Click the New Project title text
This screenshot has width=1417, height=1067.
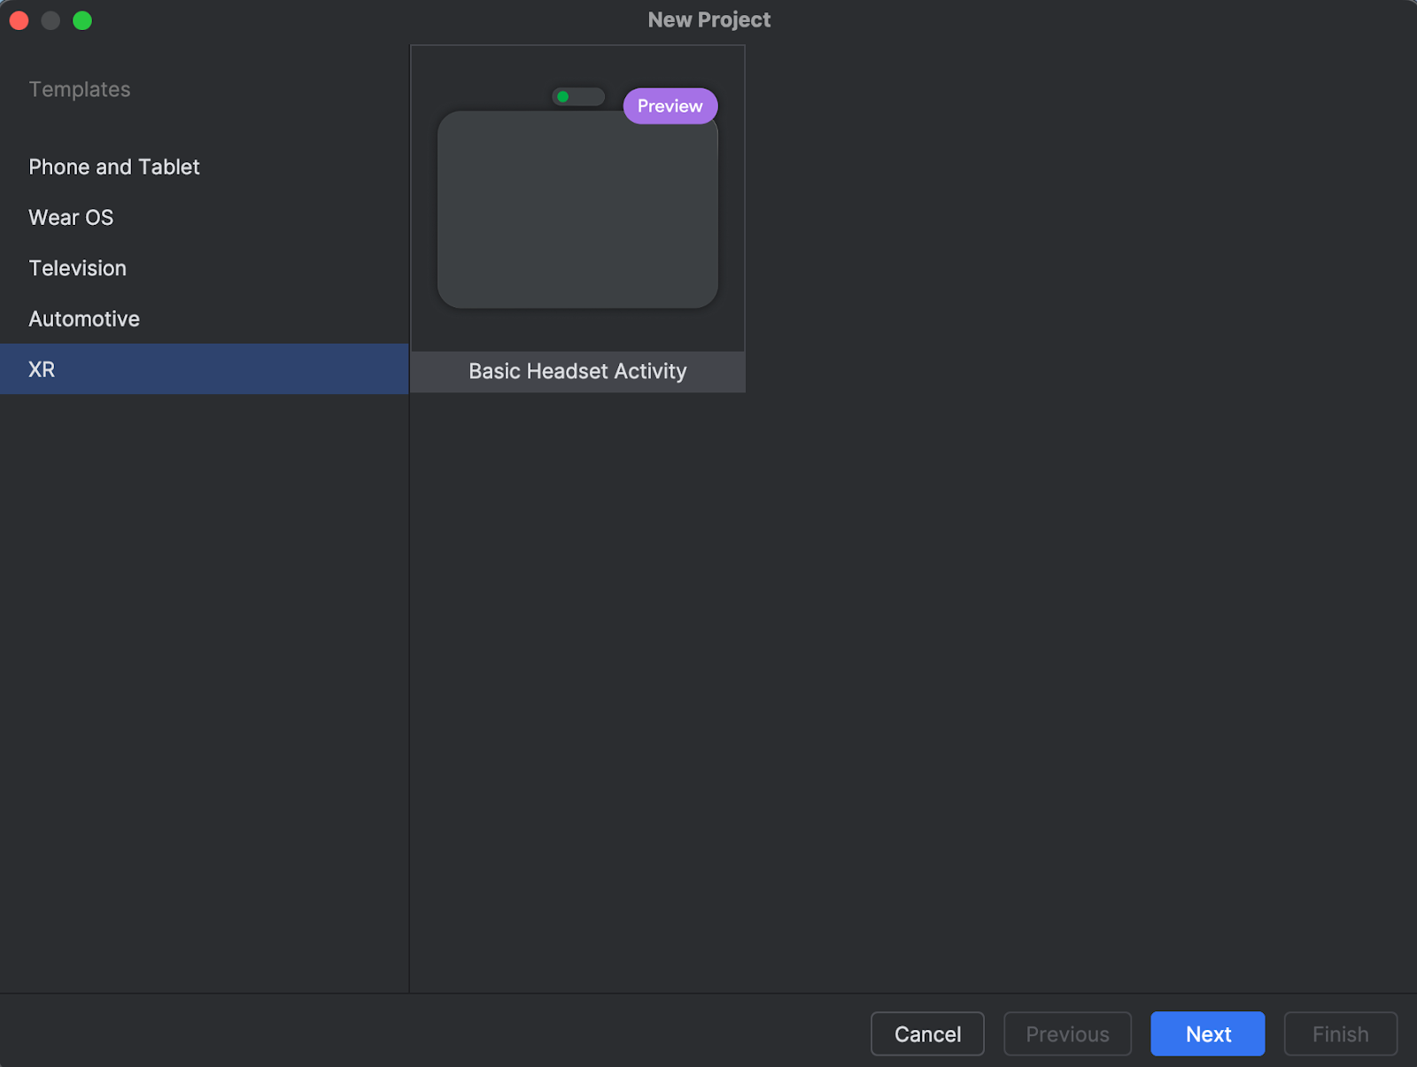[708, 19]
